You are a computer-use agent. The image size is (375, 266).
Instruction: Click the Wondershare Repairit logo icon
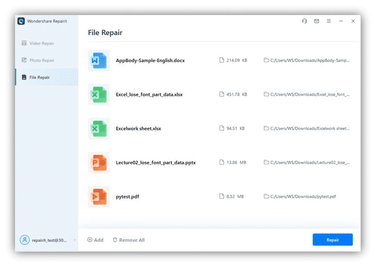[x=21, y=21]
